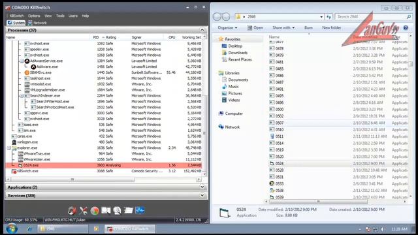Click the KillSwitch.exe process icon

coord(14,171)
